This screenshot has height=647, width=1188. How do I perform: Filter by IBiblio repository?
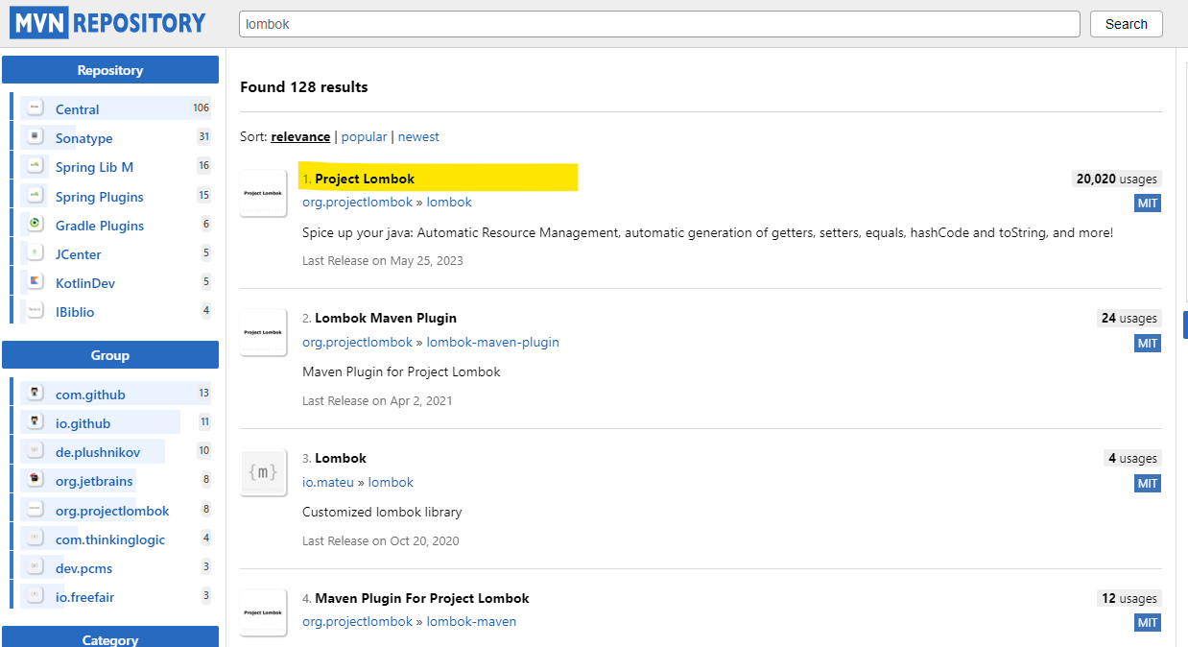pyautogui.click(x=75, y=312)
